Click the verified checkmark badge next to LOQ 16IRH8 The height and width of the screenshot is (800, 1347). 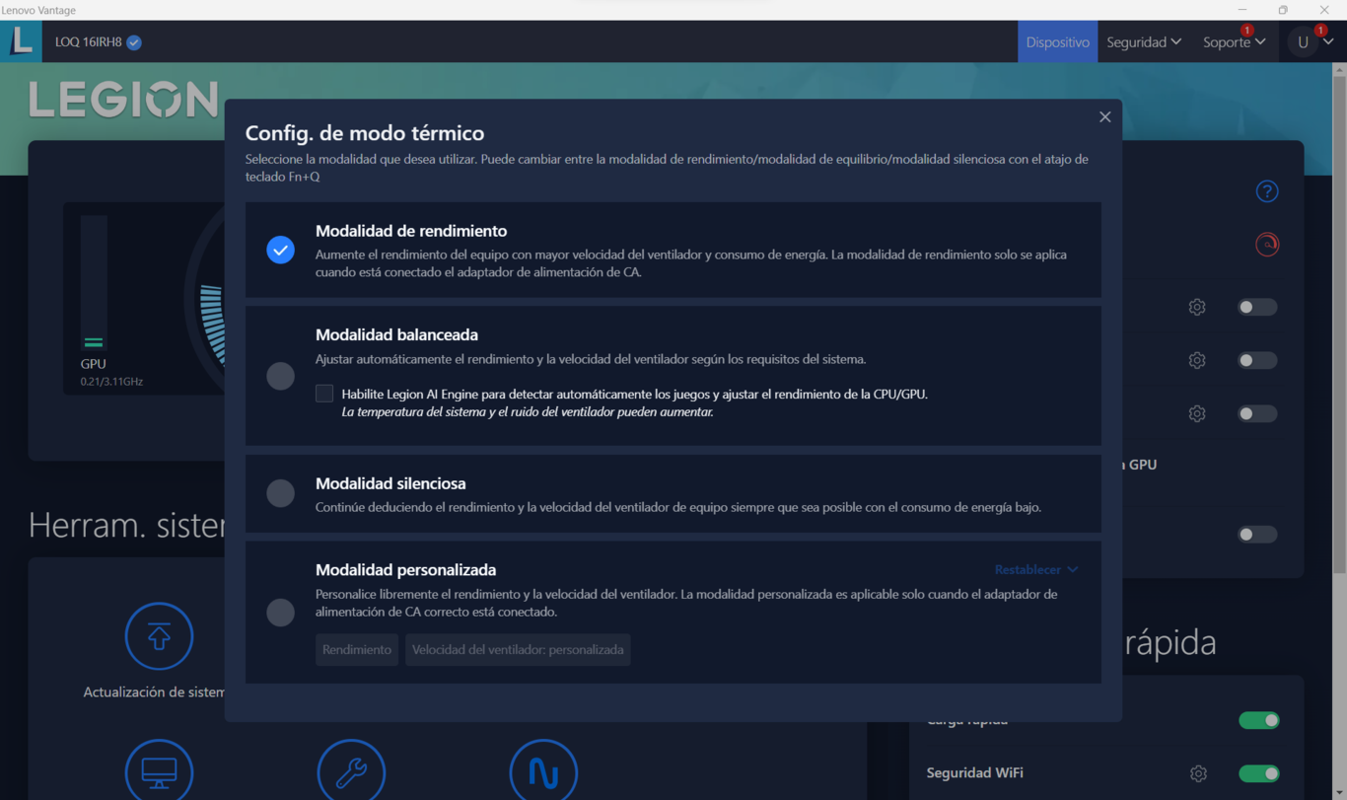pos(134,42)
